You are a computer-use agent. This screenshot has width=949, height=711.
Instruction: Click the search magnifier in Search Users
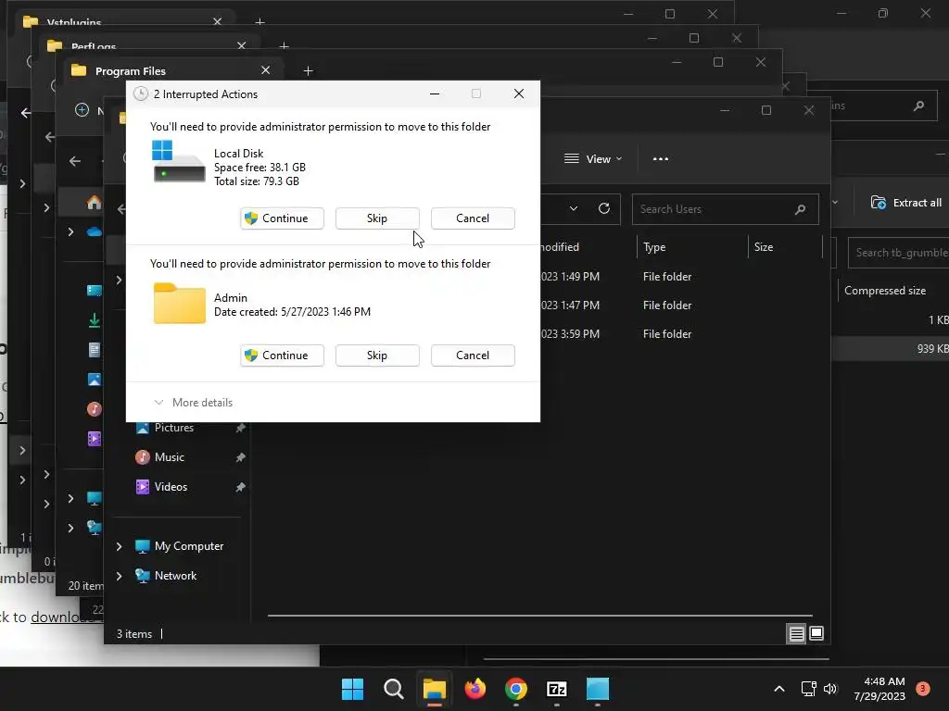coord(800,209)
